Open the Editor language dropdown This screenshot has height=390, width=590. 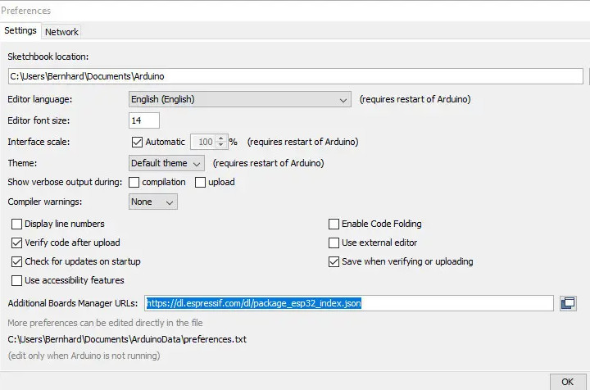[x=240, y=99]
